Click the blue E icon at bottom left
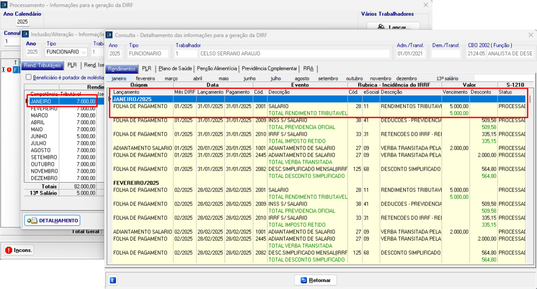 (113, 280)
